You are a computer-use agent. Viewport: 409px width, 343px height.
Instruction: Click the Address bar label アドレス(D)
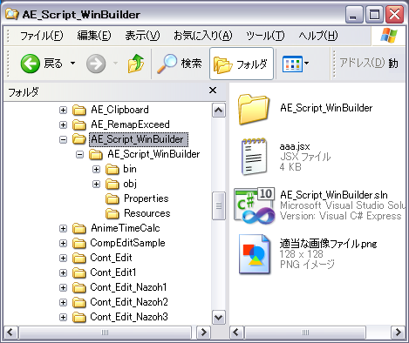pyautogui.click(x=362, y=63)
